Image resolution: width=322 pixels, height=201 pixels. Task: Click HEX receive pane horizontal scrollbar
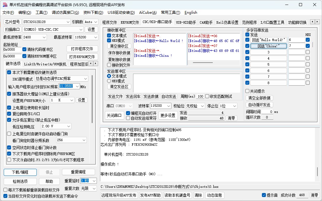click(202, 63)
